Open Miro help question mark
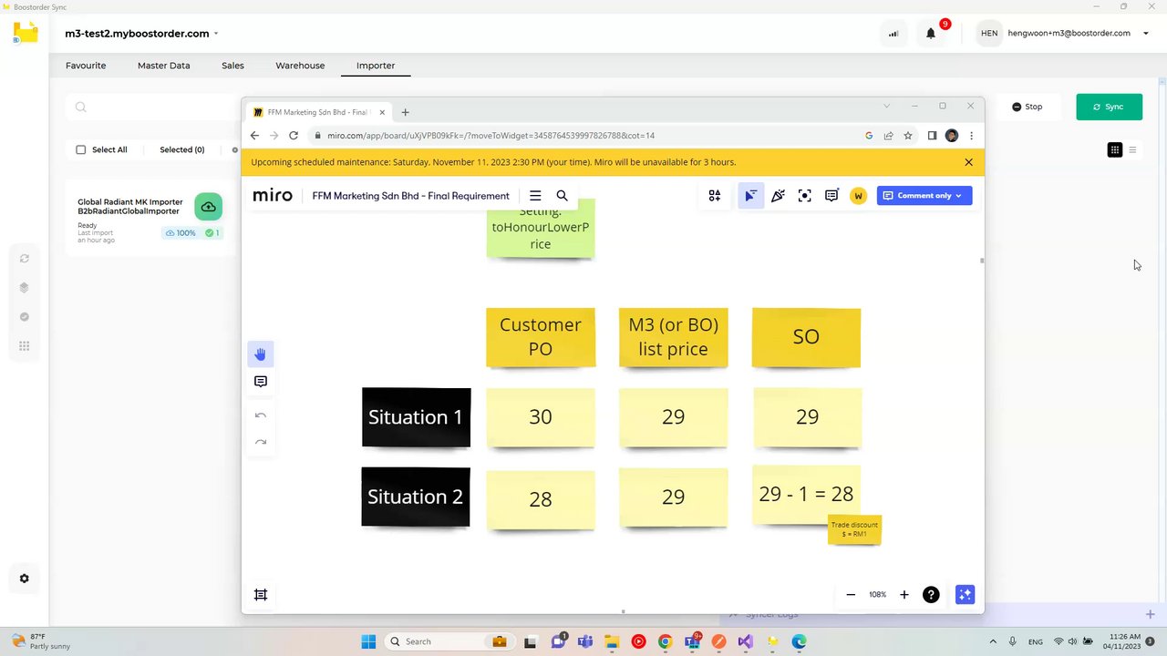The height and width of the screenshot is (656, 1167). [931, 595]
